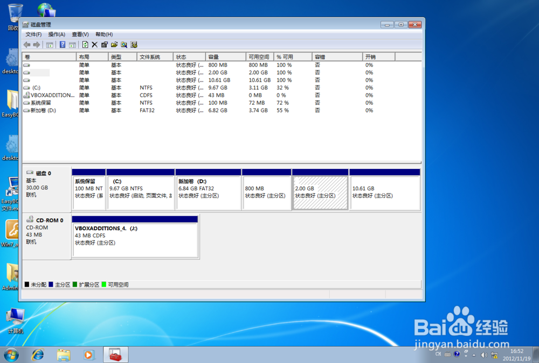
Task: Toggle the action pane visibility
Action: (73, 44)
